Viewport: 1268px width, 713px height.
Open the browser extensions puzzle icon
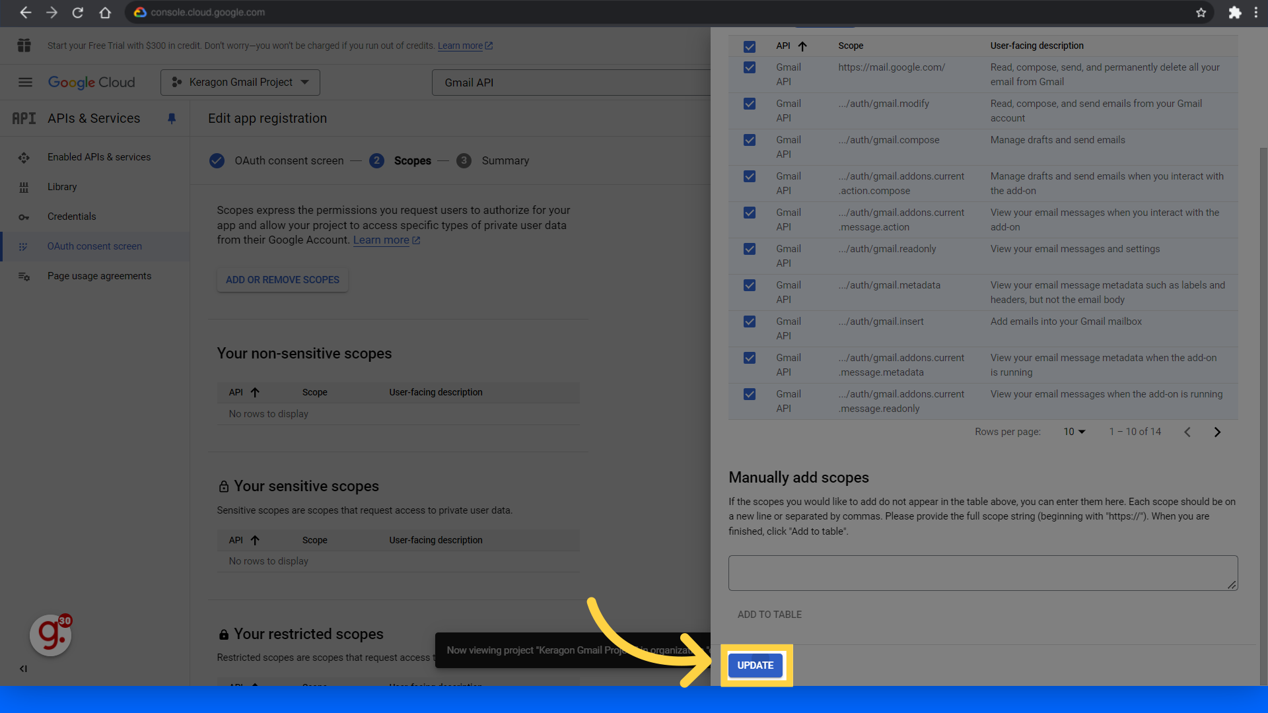click(1235, 13)
